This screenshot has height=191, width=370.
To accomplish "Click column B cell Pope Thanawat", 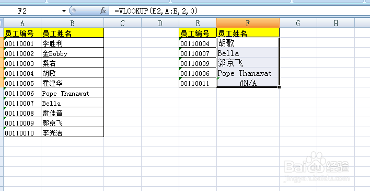I will click(73, 92).
